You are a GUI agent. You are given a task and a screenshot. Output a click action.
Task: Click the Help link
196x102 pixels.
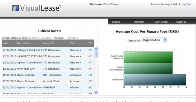point(175,4)
